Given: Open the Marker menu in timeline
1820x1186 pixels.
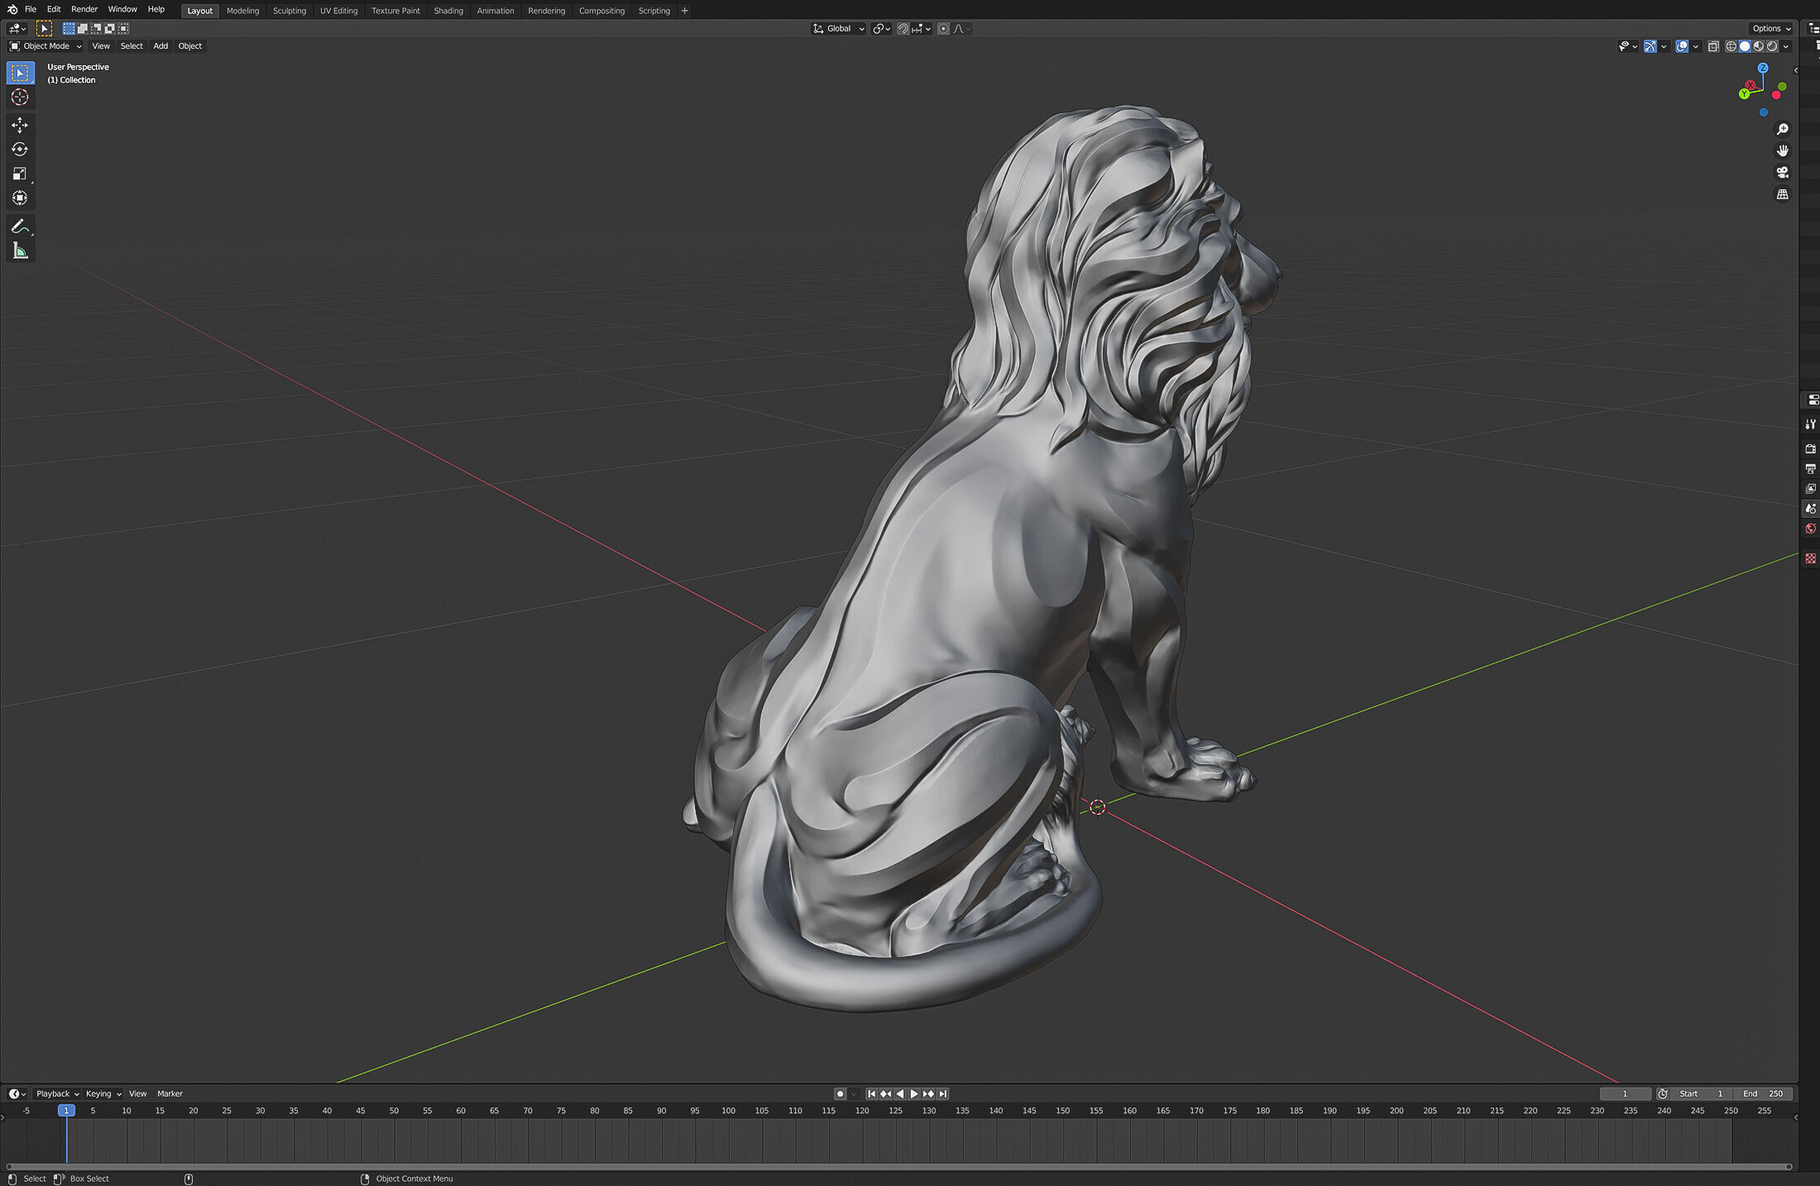Looking at the screenshot, I should (x=170, y=1093).
